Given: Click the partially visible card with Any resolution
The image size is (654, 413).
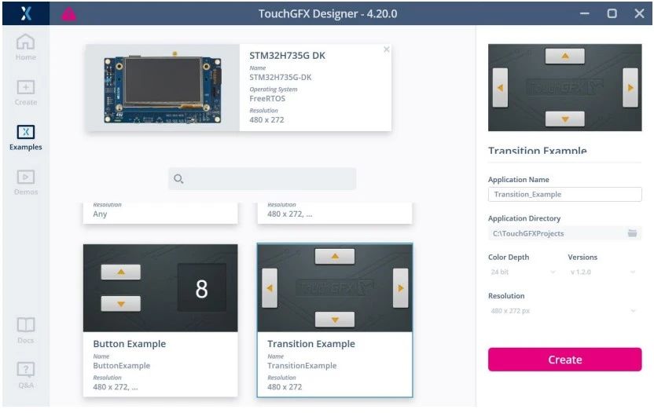Looking at the screenshot, I should 160,214.
